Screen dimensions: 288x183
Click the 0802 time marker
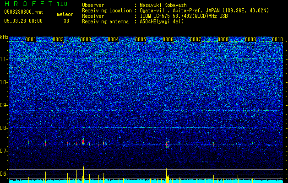tap(58, 39)
